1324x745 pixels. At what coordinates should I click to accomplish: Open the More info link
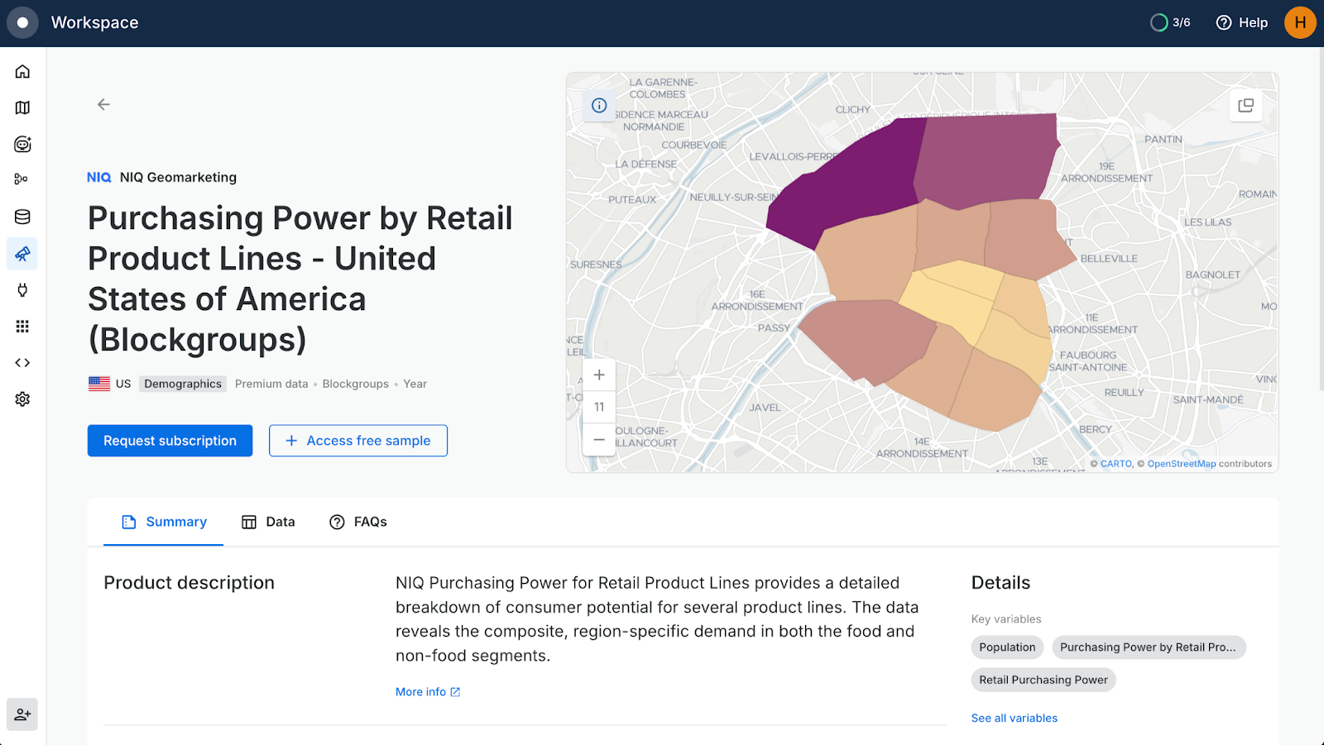click(x=427, y=692)
